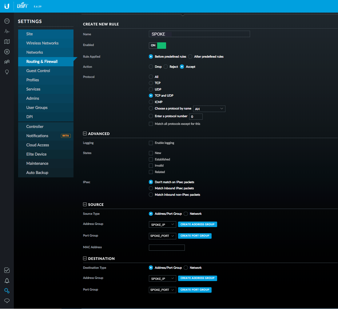Open the Dashboard gauge icon in sidebar
The height and width of the screenshot is (309, 338).
tap(7, 21)
